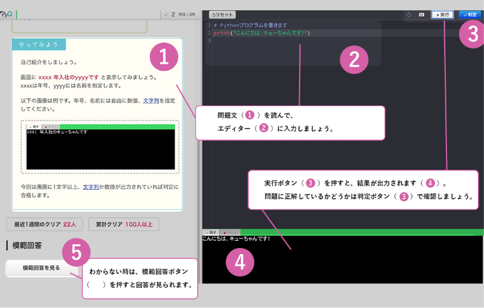Viewport: 484px width, 308px height.
Task: Select the red stop tab in output console
Action: pyautogui.click(x=232, y=232)
